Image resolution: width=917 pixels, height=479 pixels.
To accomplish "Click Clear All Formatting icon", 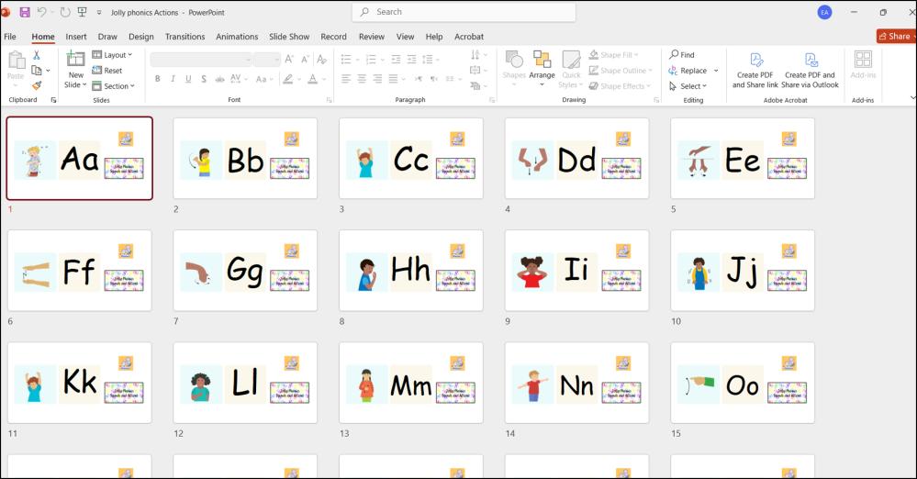I will pyautogui.click(x=321, y=59).
